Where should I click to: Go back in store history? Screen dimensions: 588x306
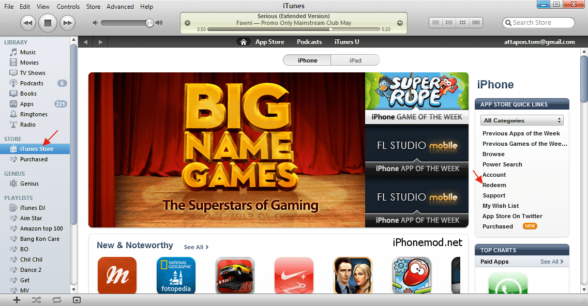(85, 42)
